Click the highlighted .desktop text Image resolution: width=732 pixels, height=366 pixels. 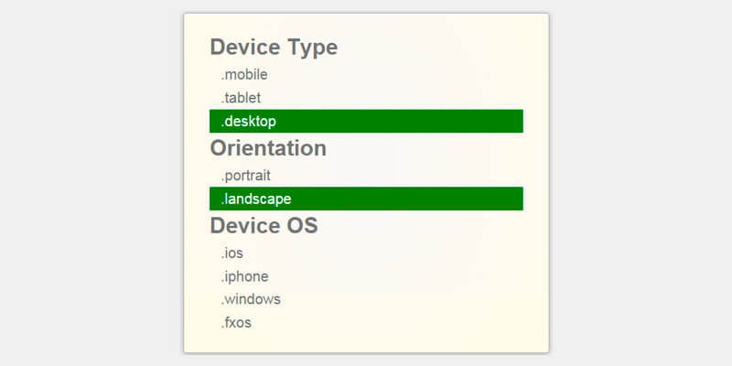click(x=248, y=121)
